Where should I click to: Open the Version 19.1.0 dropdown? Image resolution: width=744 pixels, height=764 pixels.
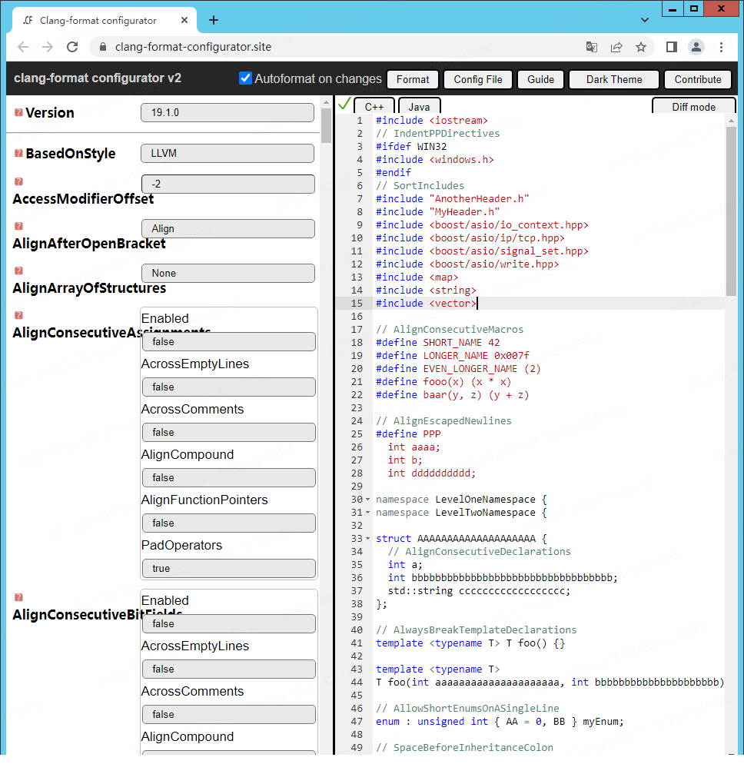tap(228, 112)
